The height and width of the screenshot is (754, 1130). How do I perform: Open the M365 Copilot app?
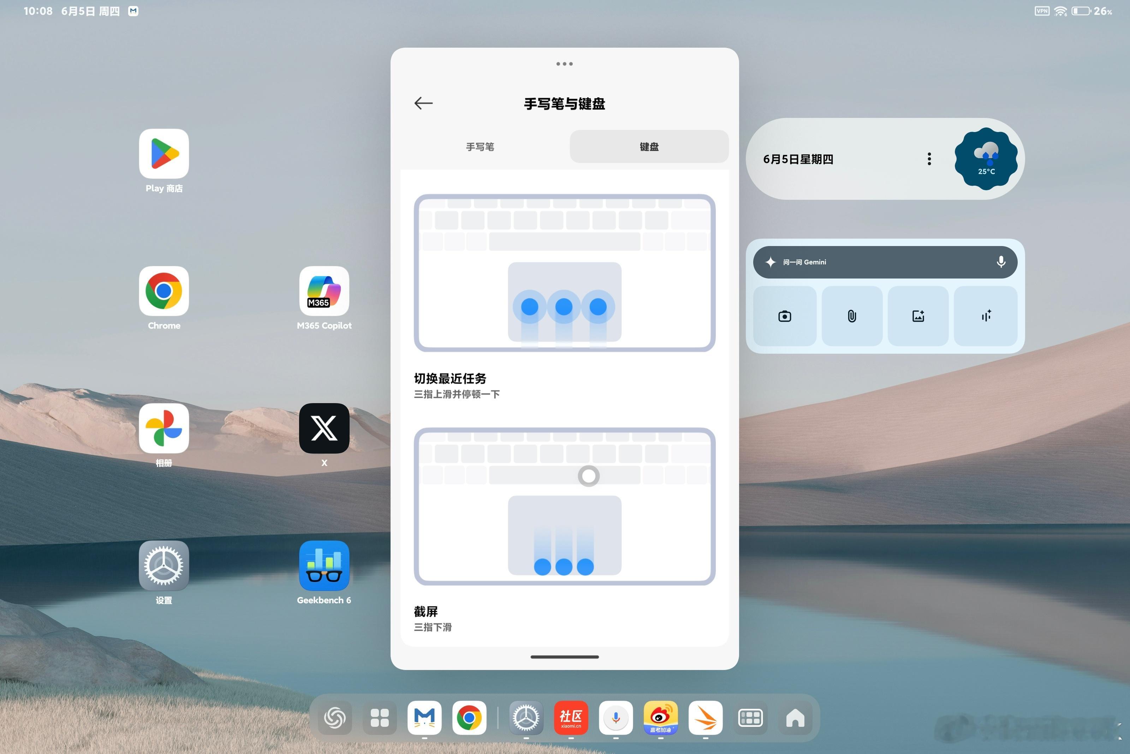point(324,291)
